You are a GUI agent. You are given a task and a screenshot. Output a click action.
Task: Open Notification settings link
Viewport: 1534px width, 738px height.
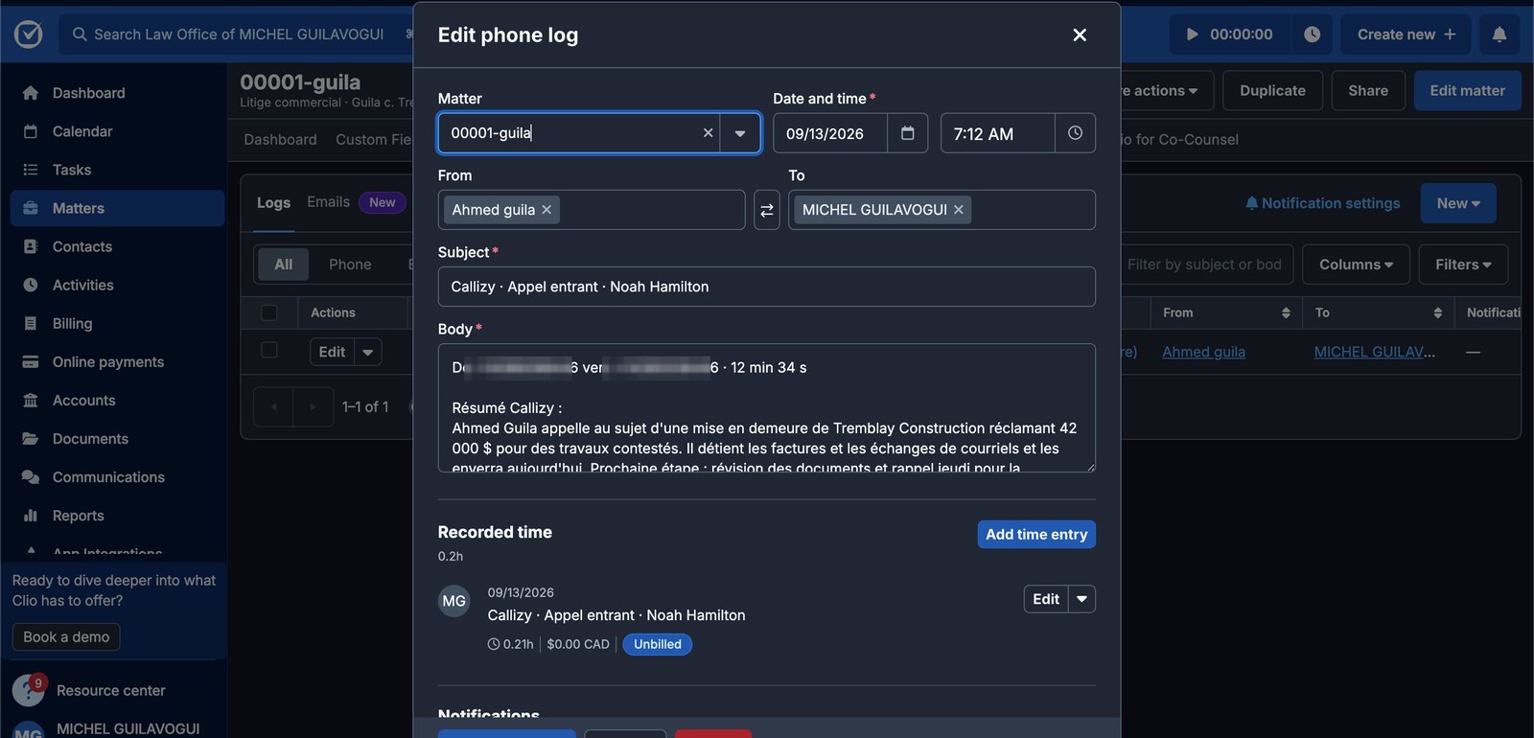tap(1323, 203)
